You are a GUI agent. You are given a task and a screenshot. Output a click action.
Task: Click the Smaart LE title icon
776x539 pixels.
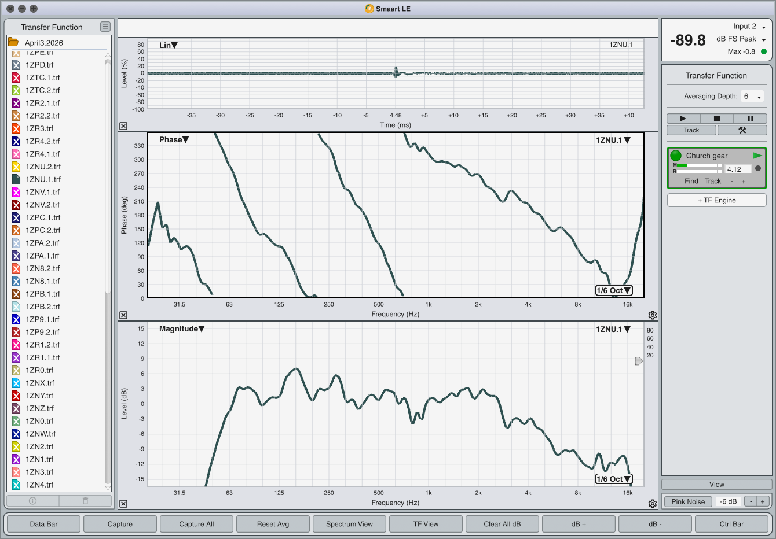coord(369,9)
